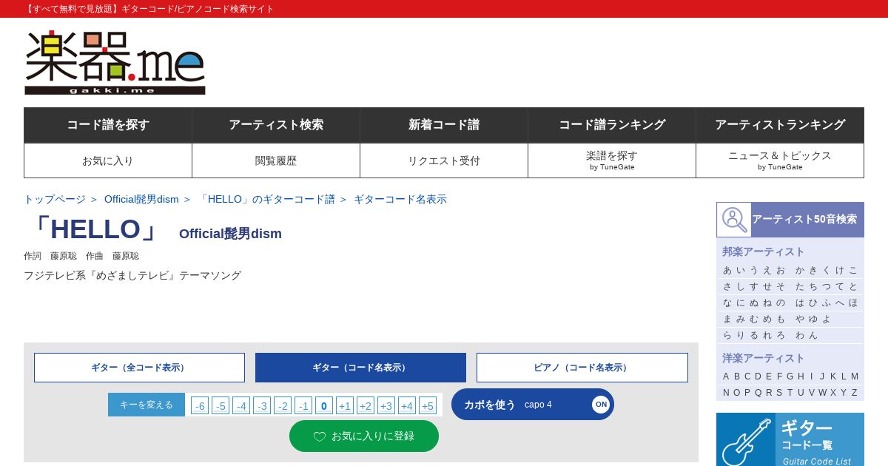Change key to -6
Image resolution: width=888 pixels, height=466 pixels.
tap(200, 405)
